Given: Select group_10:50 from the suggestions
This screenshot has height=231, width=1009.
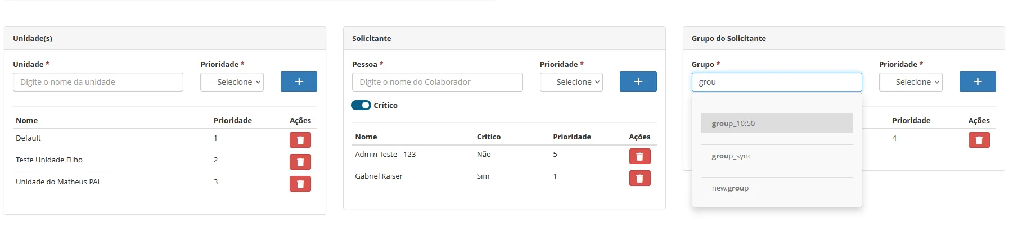Looking at the screenshot, I should tap(777, 123).
